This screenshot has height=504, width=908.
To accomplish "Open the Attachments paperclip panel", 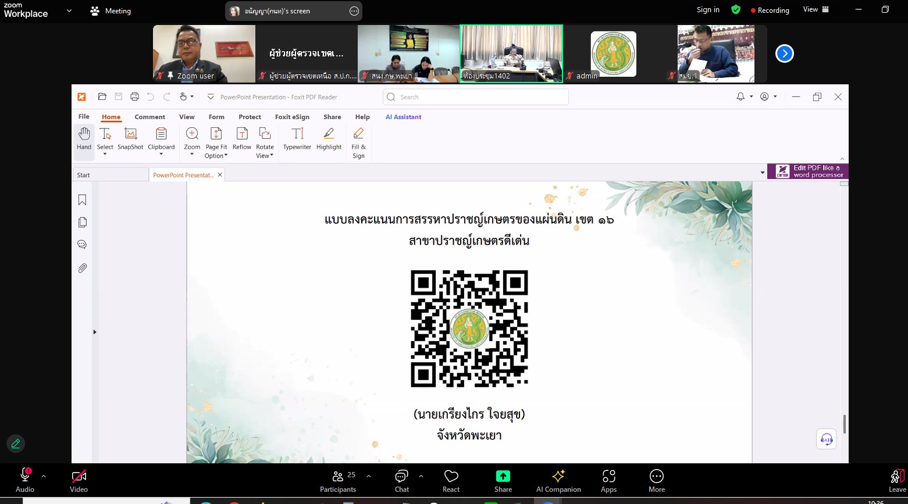I will [83, 268].
